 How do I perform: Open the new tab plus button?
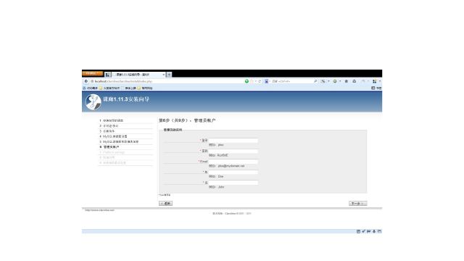[169, 75]
